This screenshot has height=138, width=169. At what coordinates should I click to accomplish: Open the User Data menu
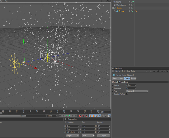coord(131,71)
